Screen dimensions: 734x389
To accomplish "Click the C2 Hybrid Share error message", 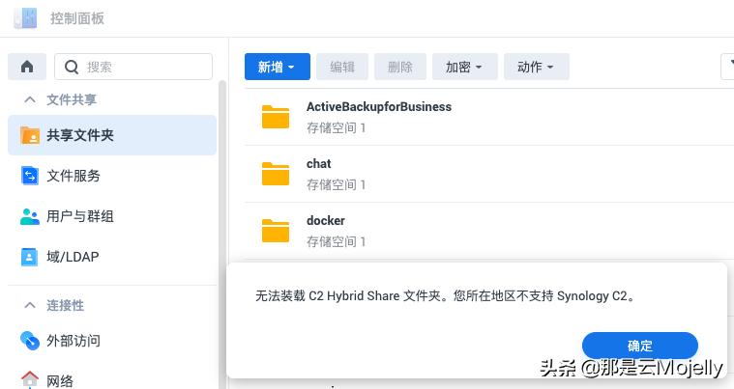I will 446,296.
